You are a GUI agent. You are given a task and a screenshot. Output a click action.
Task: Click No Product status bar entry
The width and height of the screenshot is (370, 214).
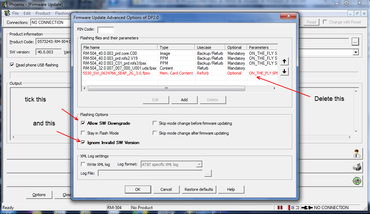point(142,208)
